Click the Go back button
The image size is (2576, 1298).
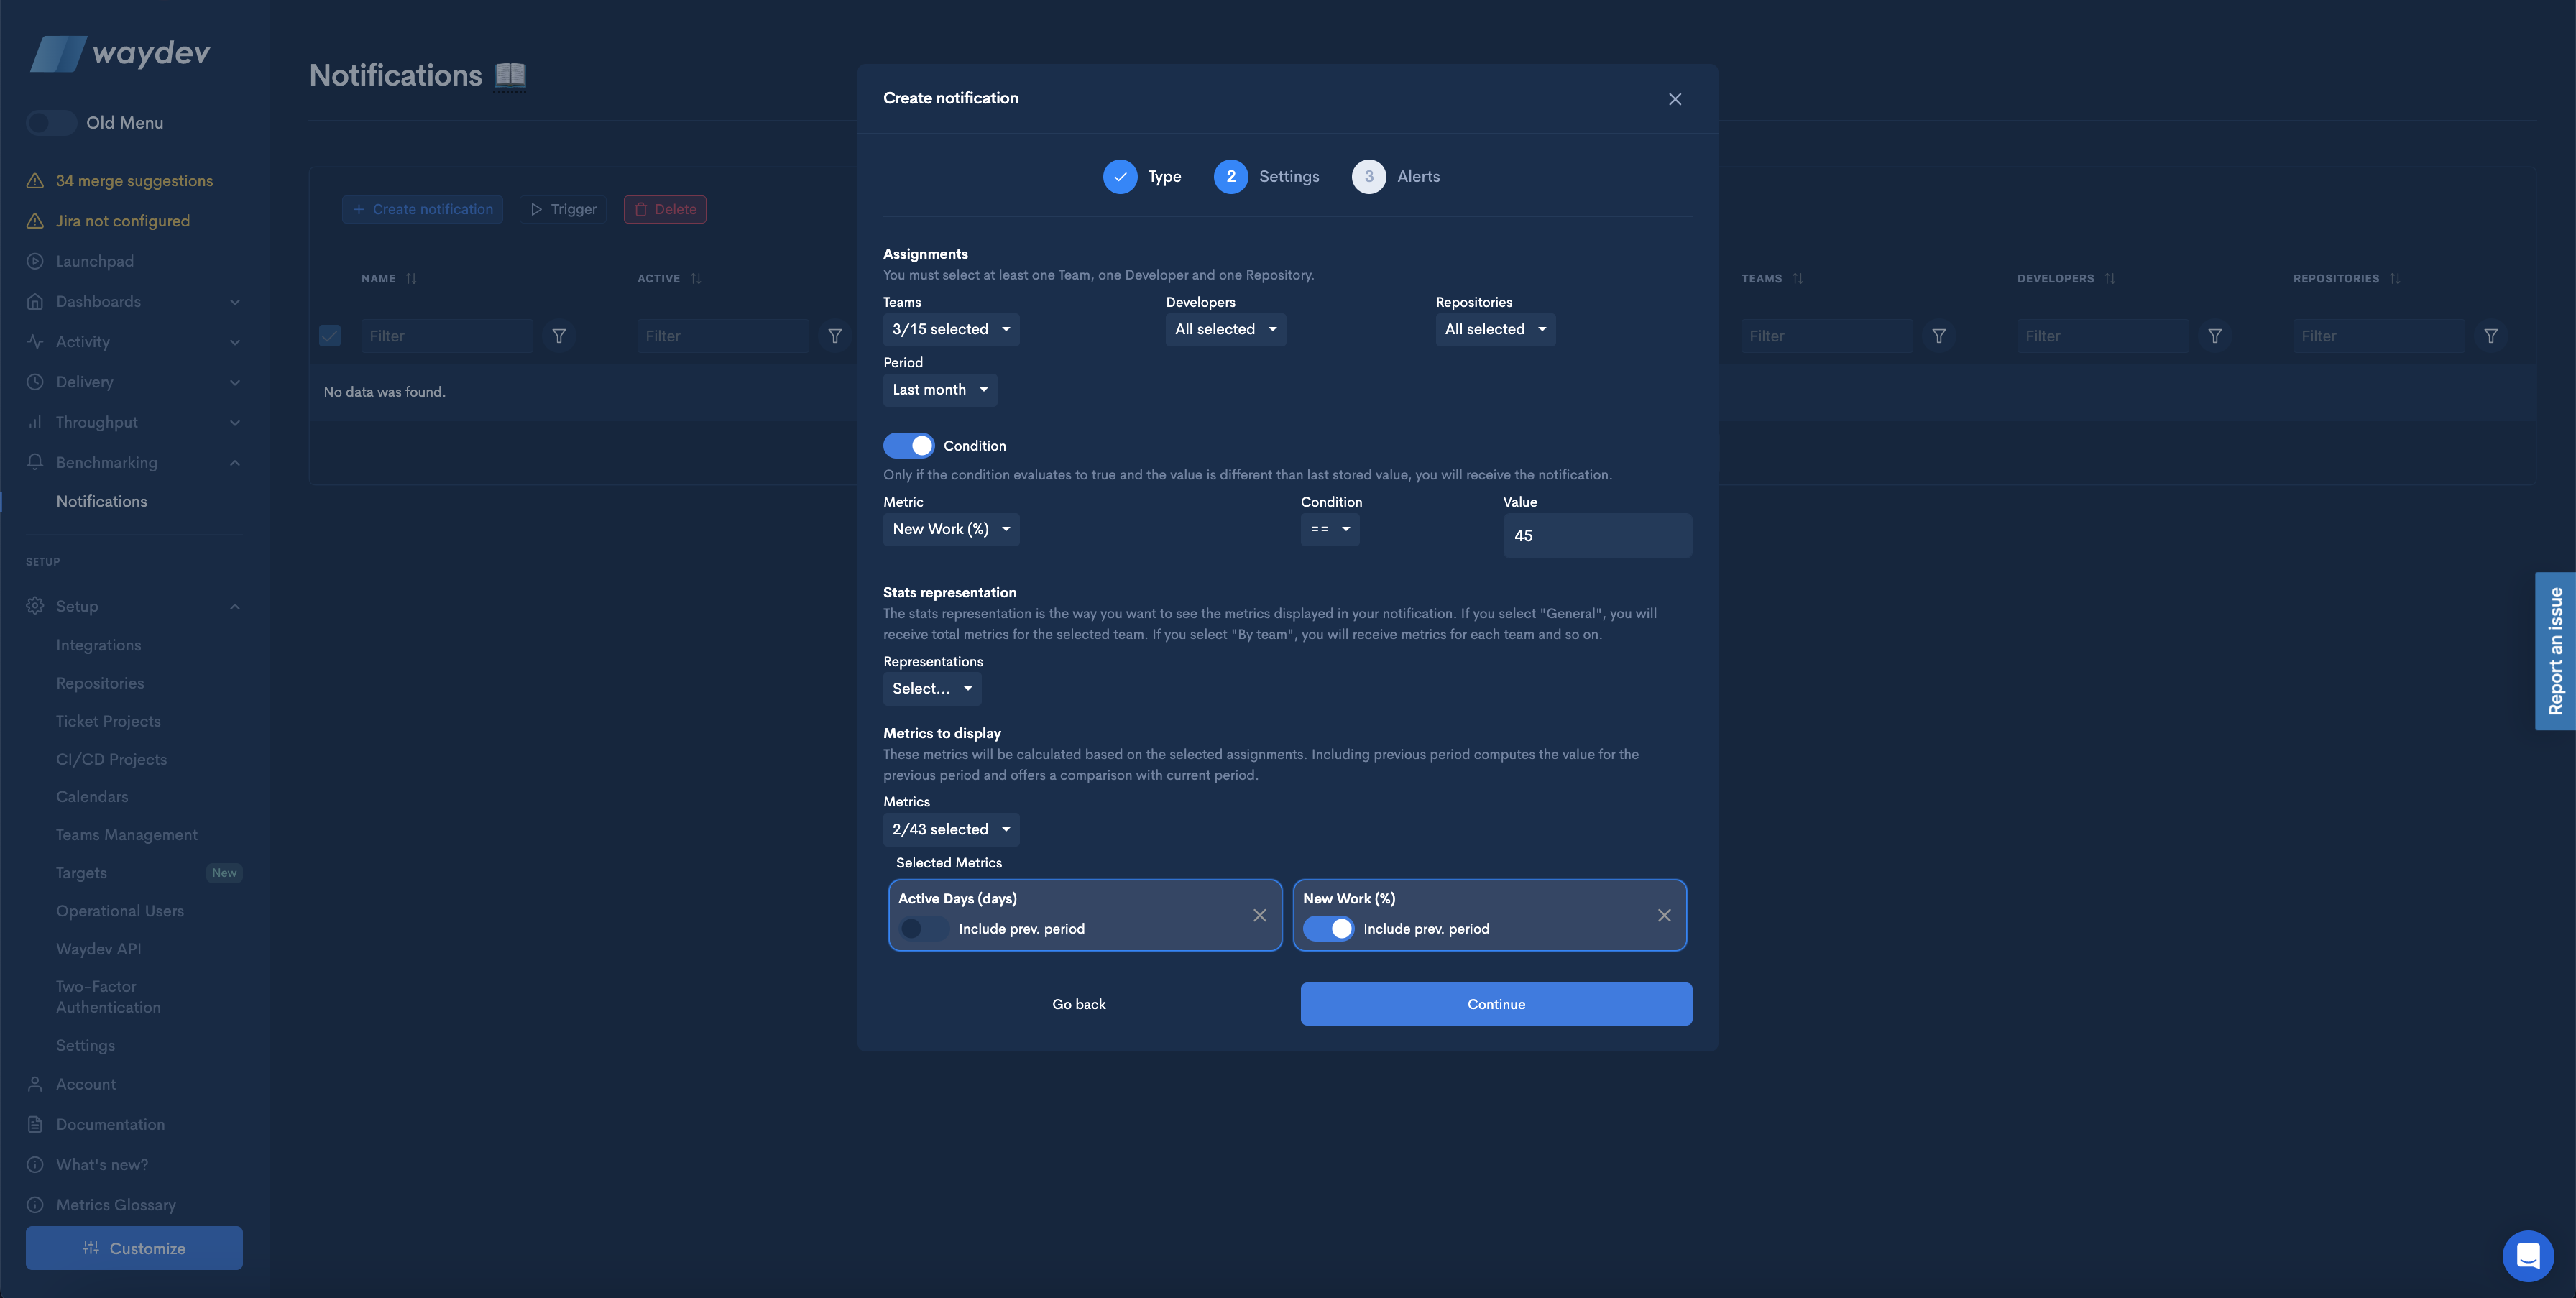pyautogui.click(x=1078, y=1004)
